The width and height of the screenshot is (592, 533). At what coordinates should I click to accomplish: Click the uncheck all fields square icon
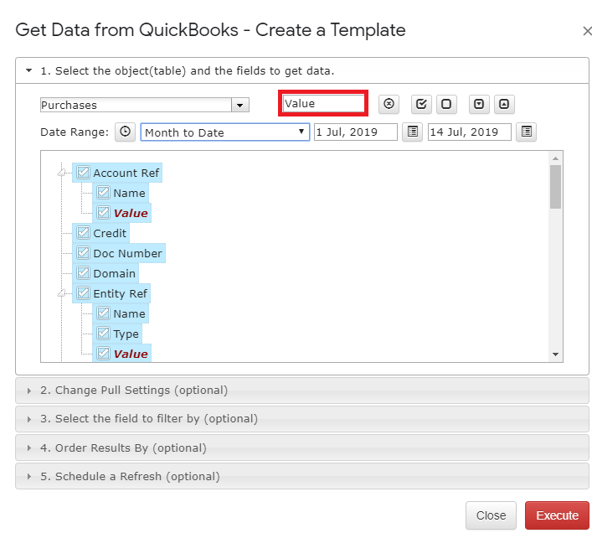446,104
